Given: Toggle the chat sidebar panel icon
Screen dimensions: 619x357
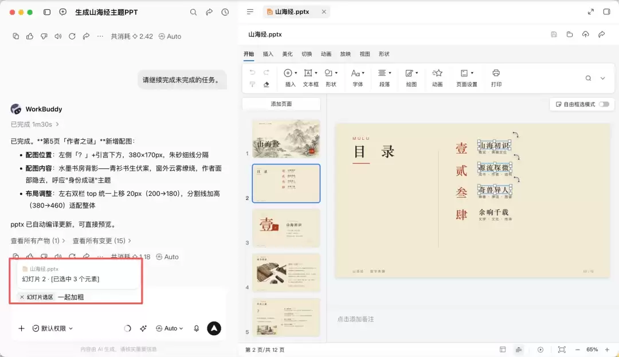Looking at the screenshot, I should pos(47,12).
